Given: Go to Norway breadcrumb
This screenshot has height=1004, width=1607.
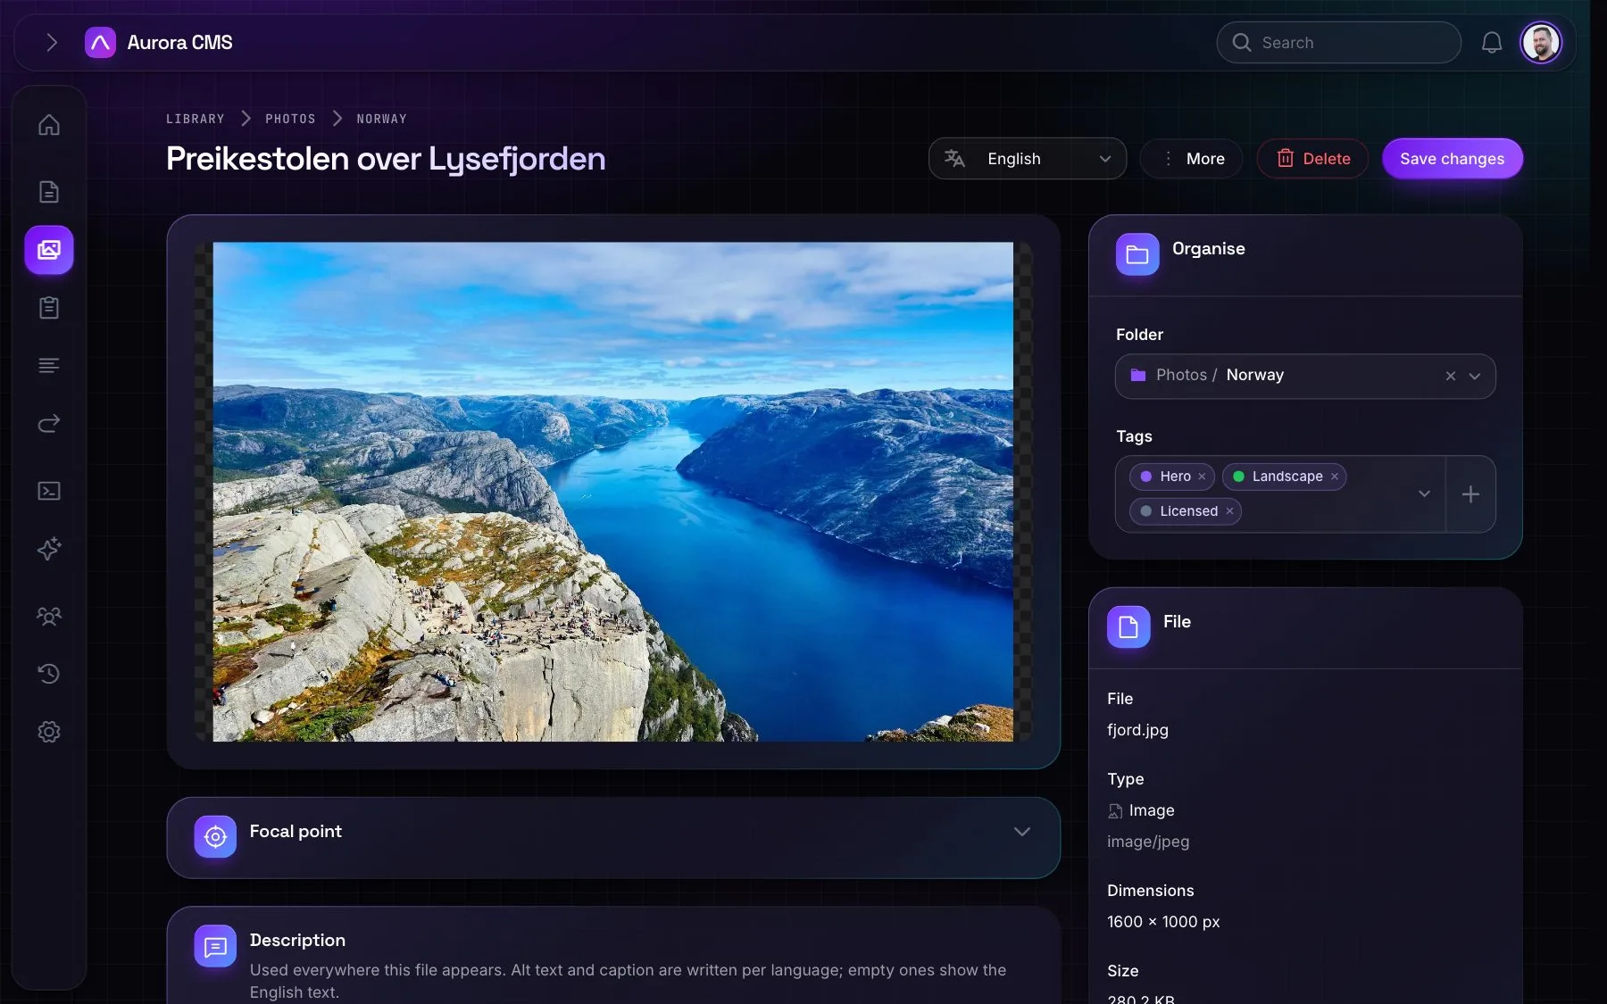Looking at the screenshot, I should 381,119.
